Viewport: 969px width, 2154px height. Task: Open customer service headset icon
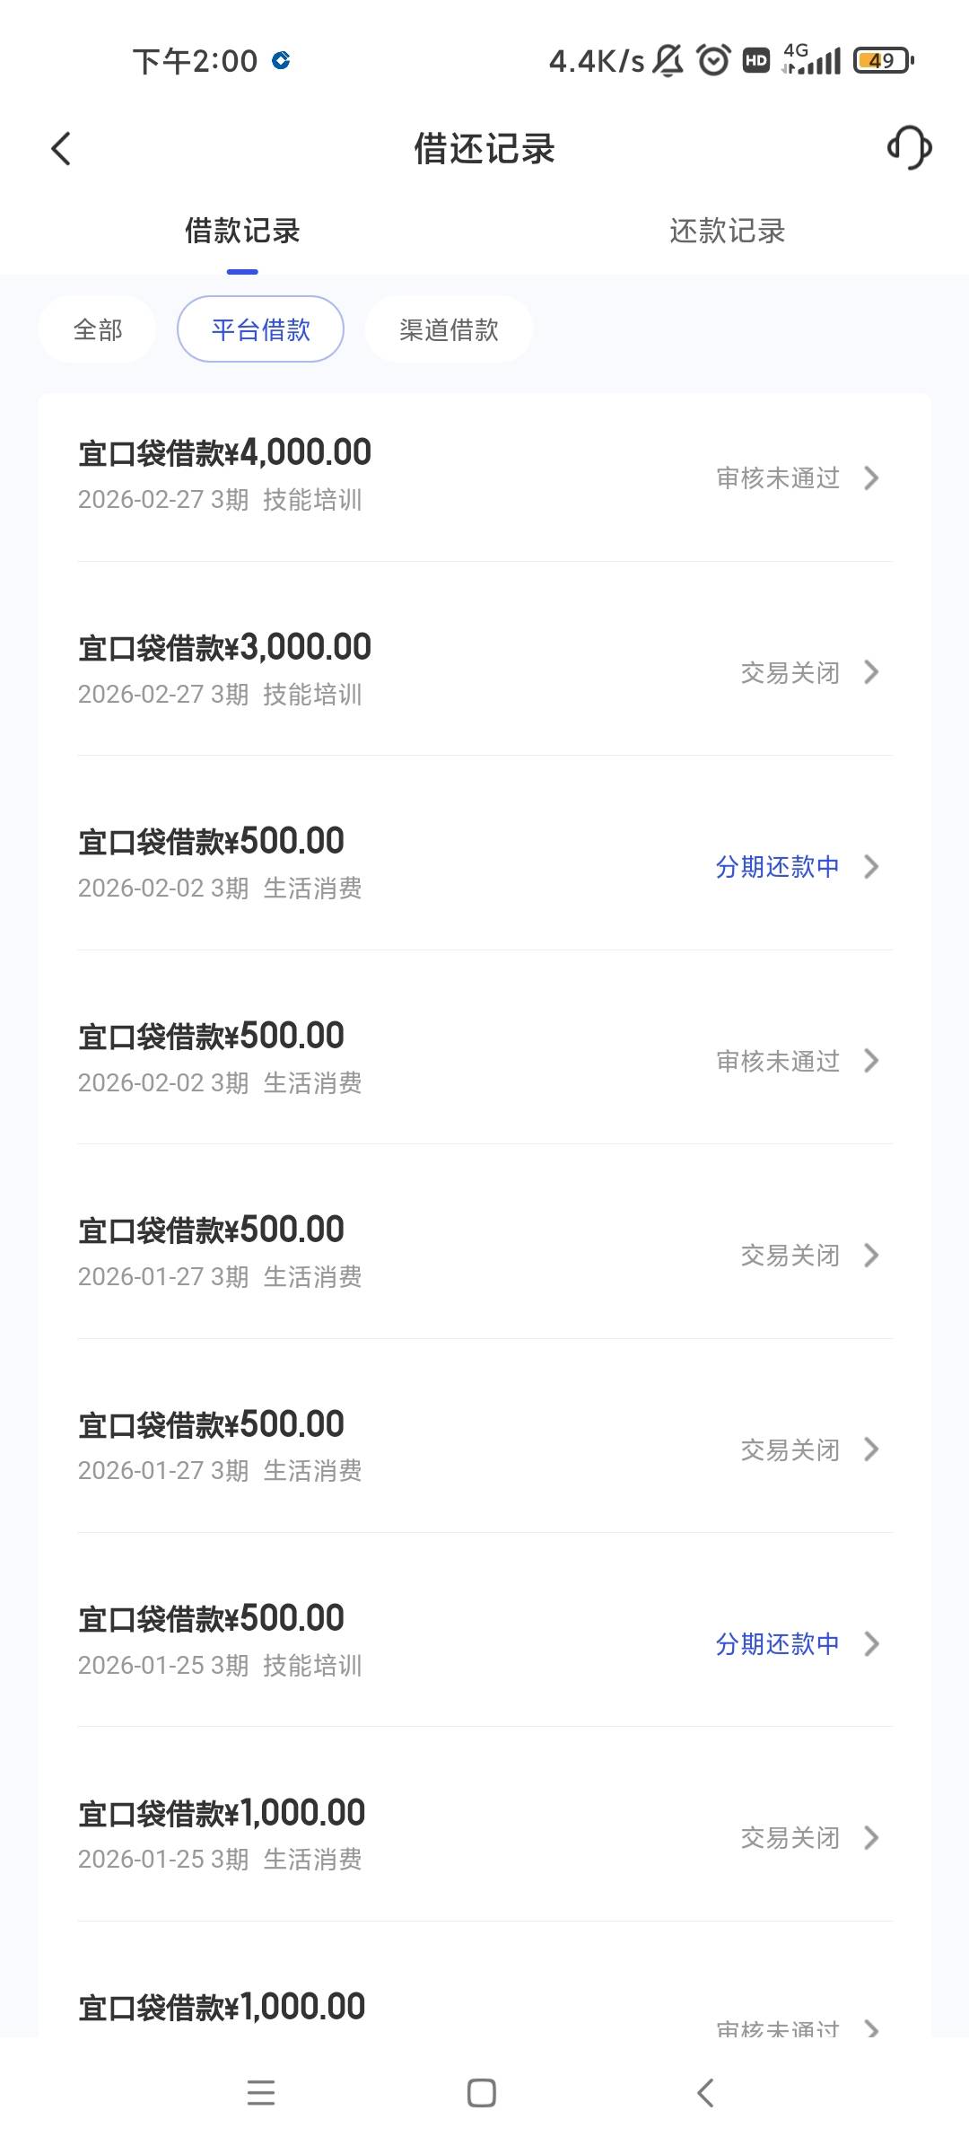tap(909, 148)
